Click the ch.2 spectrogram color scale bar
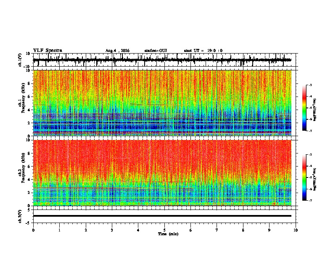 click(304, 177)
